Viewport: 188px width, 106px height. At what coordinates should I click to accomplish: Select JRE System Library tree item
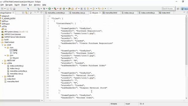16,32
